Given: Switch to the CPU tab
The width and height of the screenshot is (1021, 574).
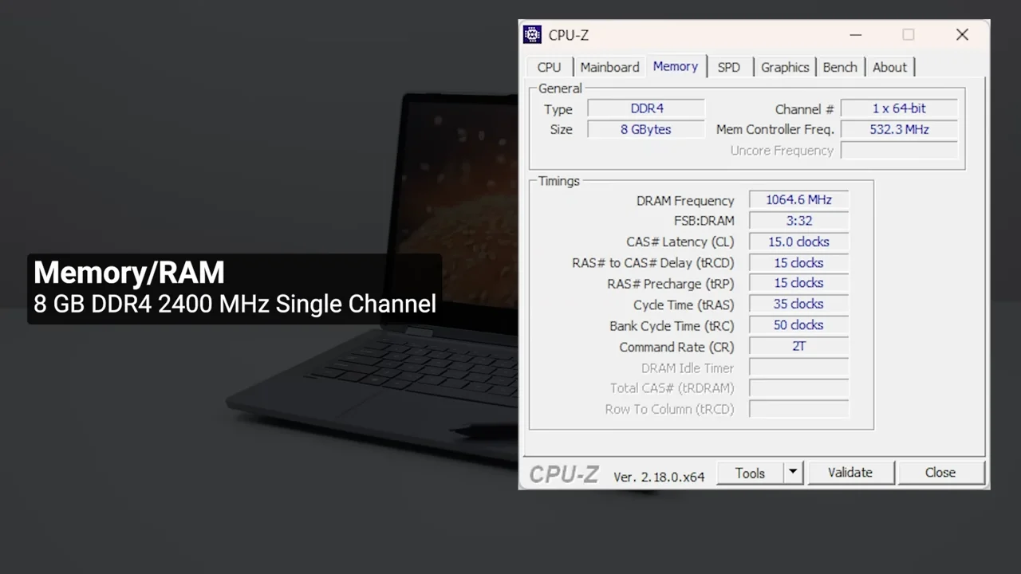Looking at the screenshot, I should pos(549,68).
